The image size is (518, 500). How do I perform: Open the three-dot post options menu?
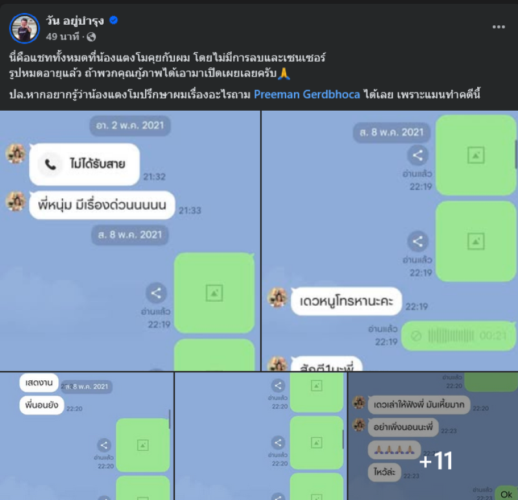(498, 27)
